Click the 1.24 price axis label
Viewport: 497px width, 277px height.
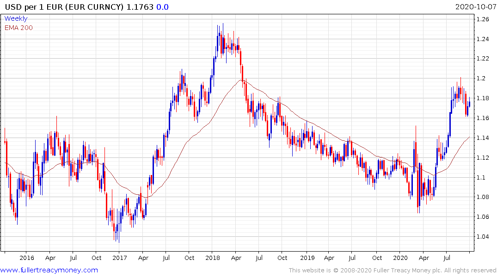coord(483,39)
